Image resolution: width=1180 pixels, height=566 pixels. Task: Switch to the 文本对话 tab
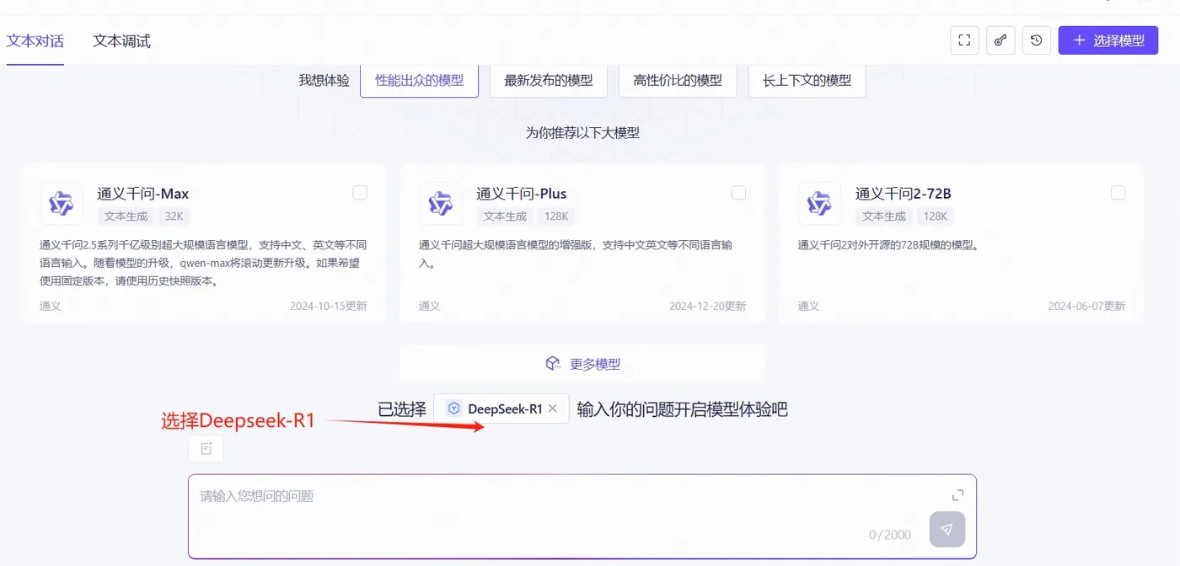(35, 40)
